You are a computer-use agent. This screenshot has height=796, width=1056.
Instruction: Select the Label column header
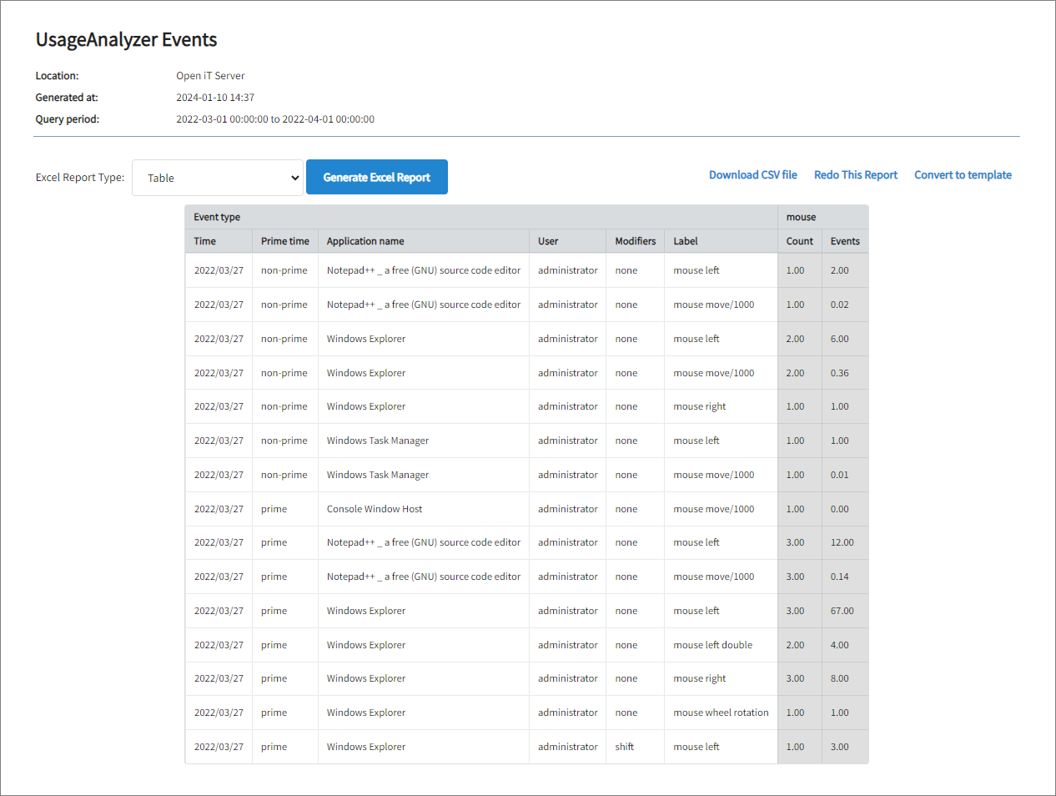point(685,241)
